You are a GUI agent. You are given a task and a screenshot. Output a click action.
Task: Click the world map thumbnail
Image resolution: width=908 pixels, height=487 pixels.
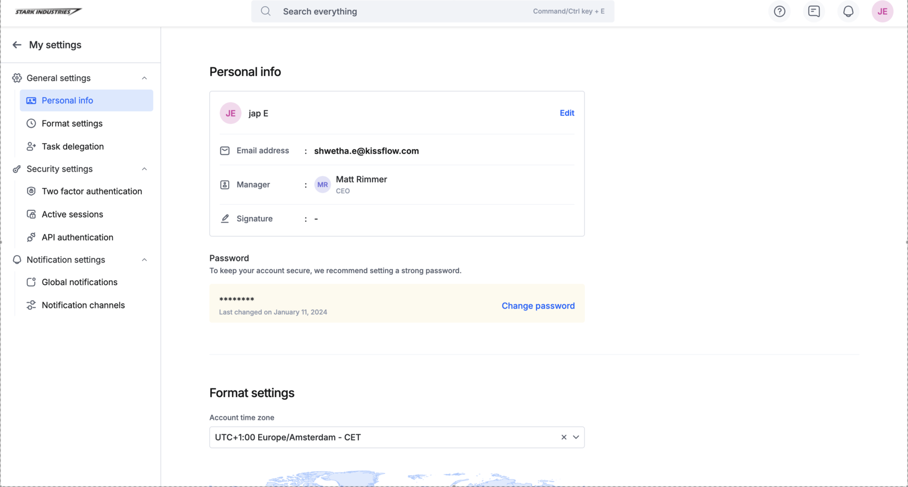412,479
